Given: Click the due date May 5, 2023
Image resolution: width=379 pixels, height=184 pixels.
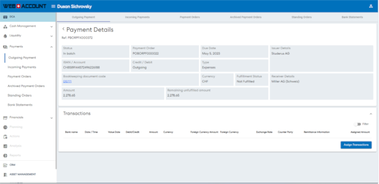Looking at the screenshot, I should click(211, 54).
